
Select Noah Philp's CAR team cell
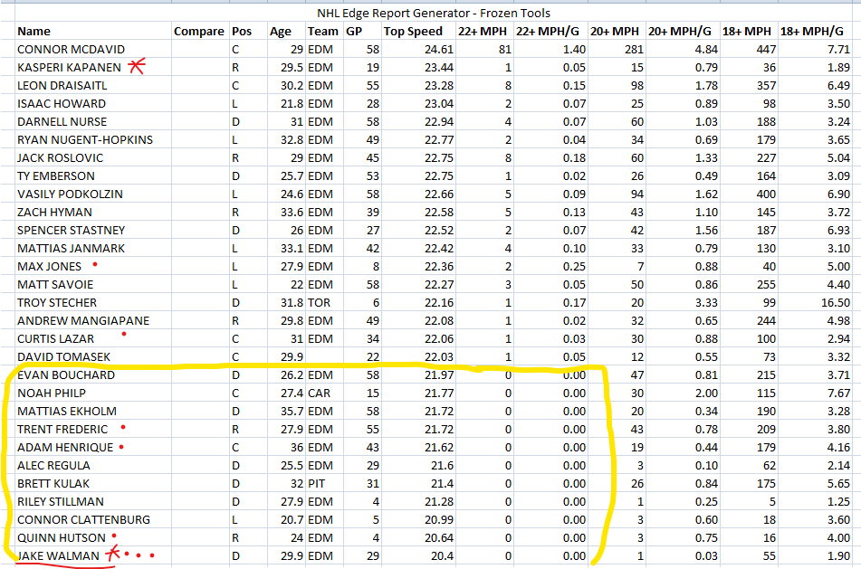click(x=320, y=393)
